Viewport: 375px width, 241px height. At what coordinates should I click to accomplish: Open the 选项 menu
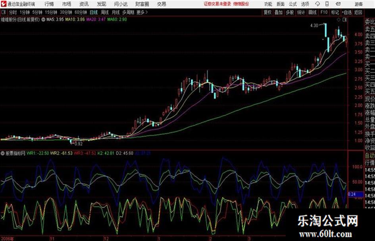click(305, 4)
